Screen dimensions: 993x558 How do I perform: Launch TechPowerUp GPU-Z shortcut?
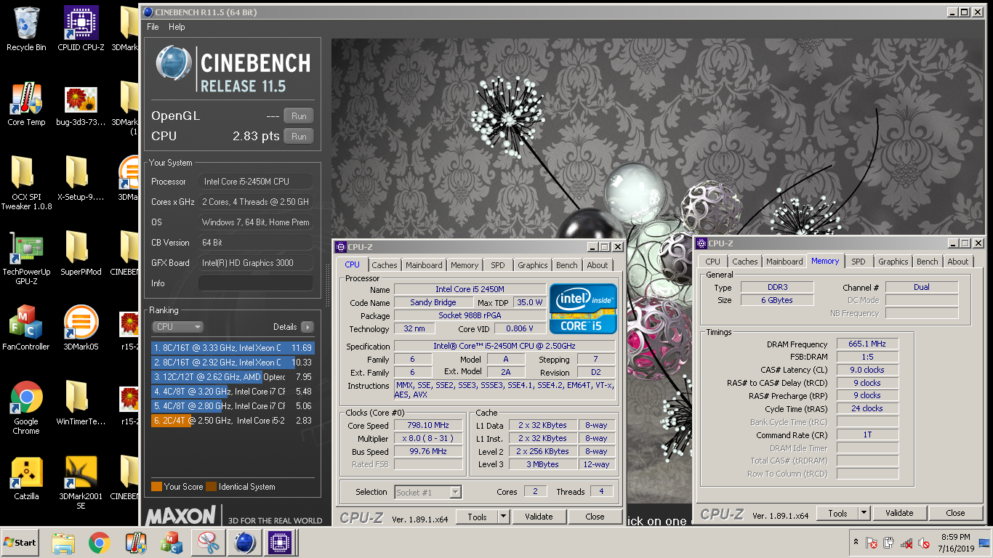(x=26, y=258)
